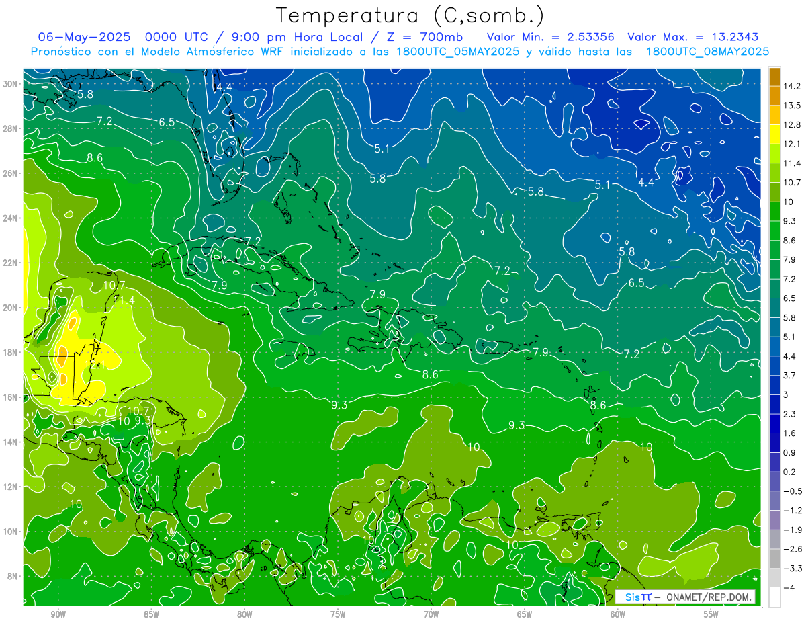Screen dimensions: 806x623
Task: Click the '2.3' value on the color legend
Action: (790, 414)
